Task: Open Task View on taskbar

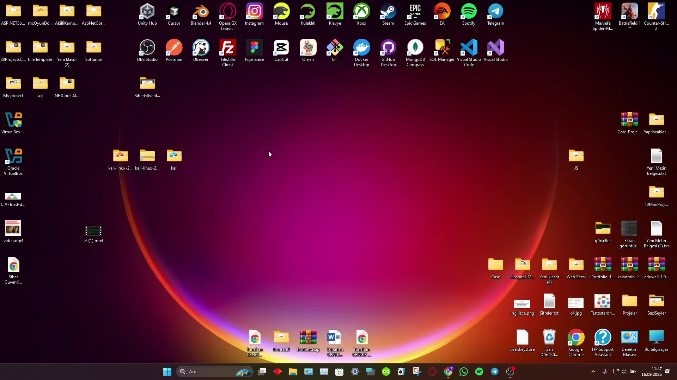Action: pyautogui.click(x=262, y=372)
